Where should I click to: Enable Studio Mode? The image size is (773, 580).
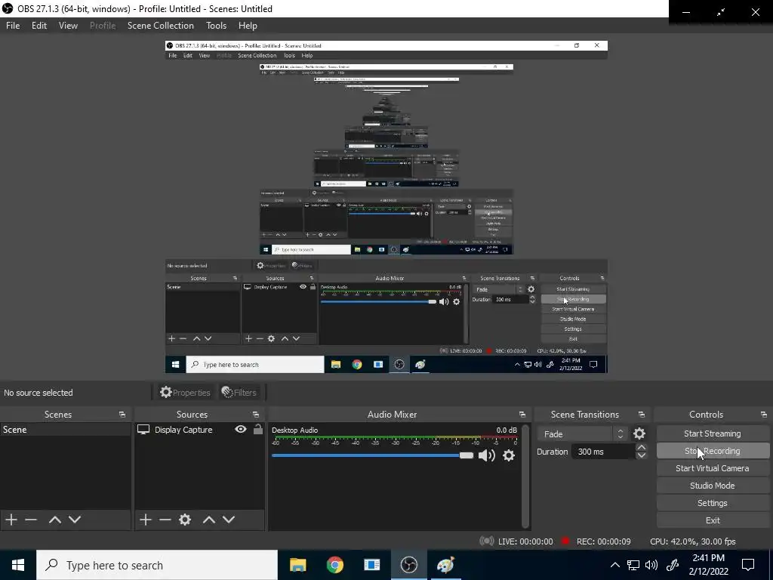pyautogui.click(x=713, y=486)
